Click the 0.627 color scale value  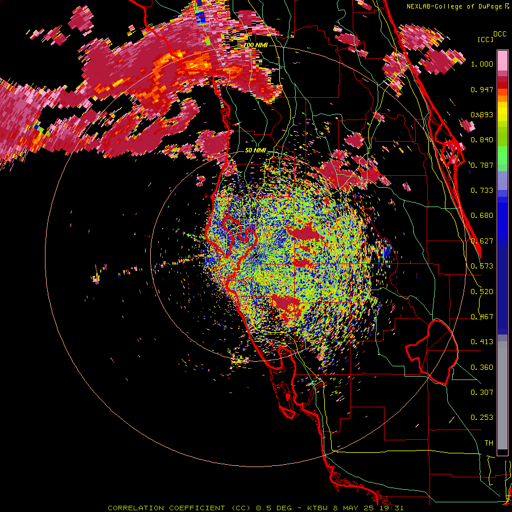point(482,241)
